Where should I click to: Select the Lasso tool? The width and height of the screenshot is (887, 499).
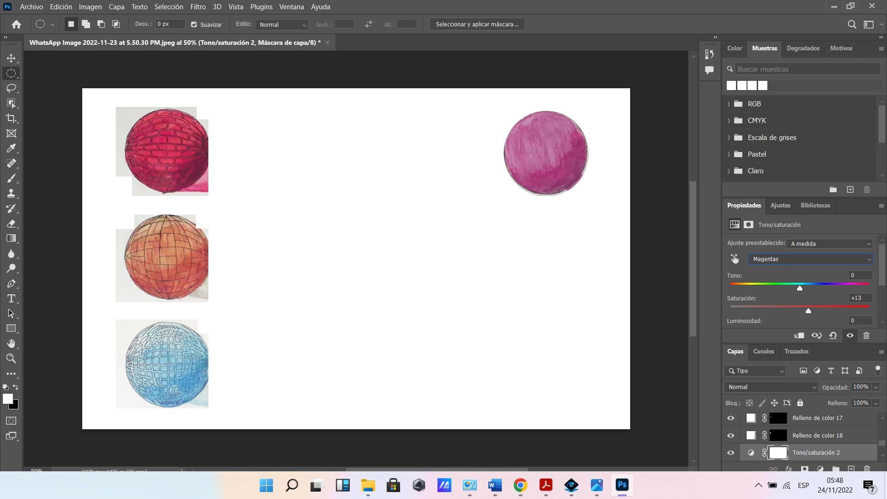11,88
